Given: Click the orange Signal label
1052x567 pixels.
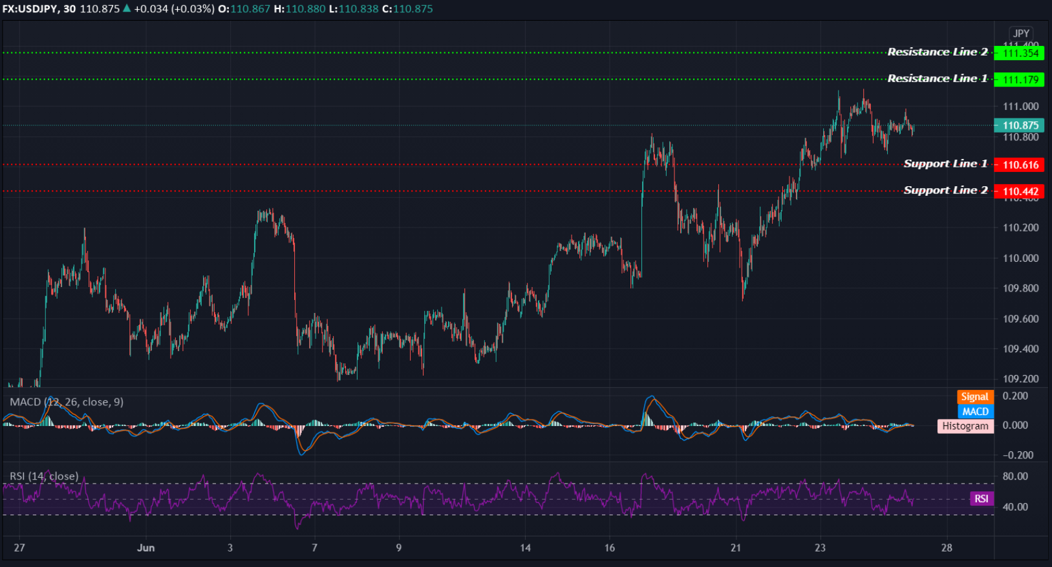Looking at the screenshot, I should click(x=975, y=397).
